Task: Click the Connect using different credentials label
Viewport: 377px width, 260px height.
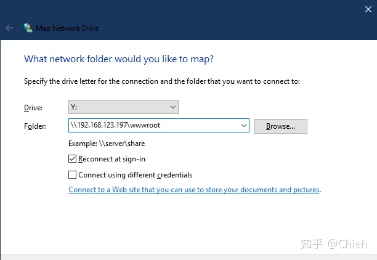Action: 136,175
